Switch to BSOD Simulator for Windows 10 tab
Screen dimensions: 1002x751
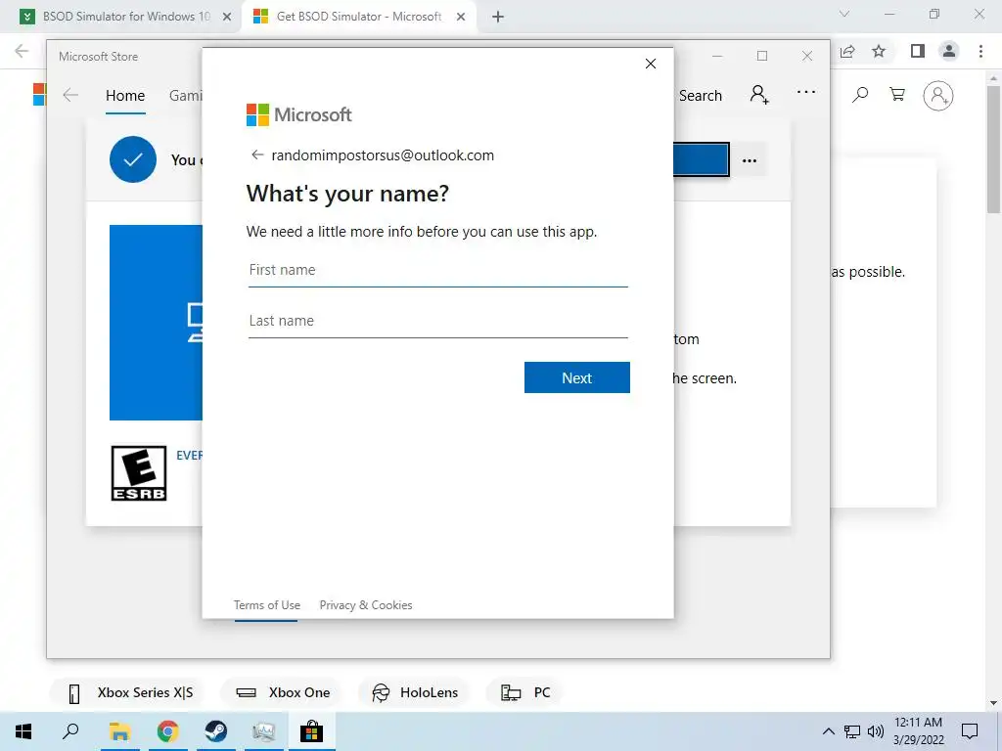coord(126,17)
